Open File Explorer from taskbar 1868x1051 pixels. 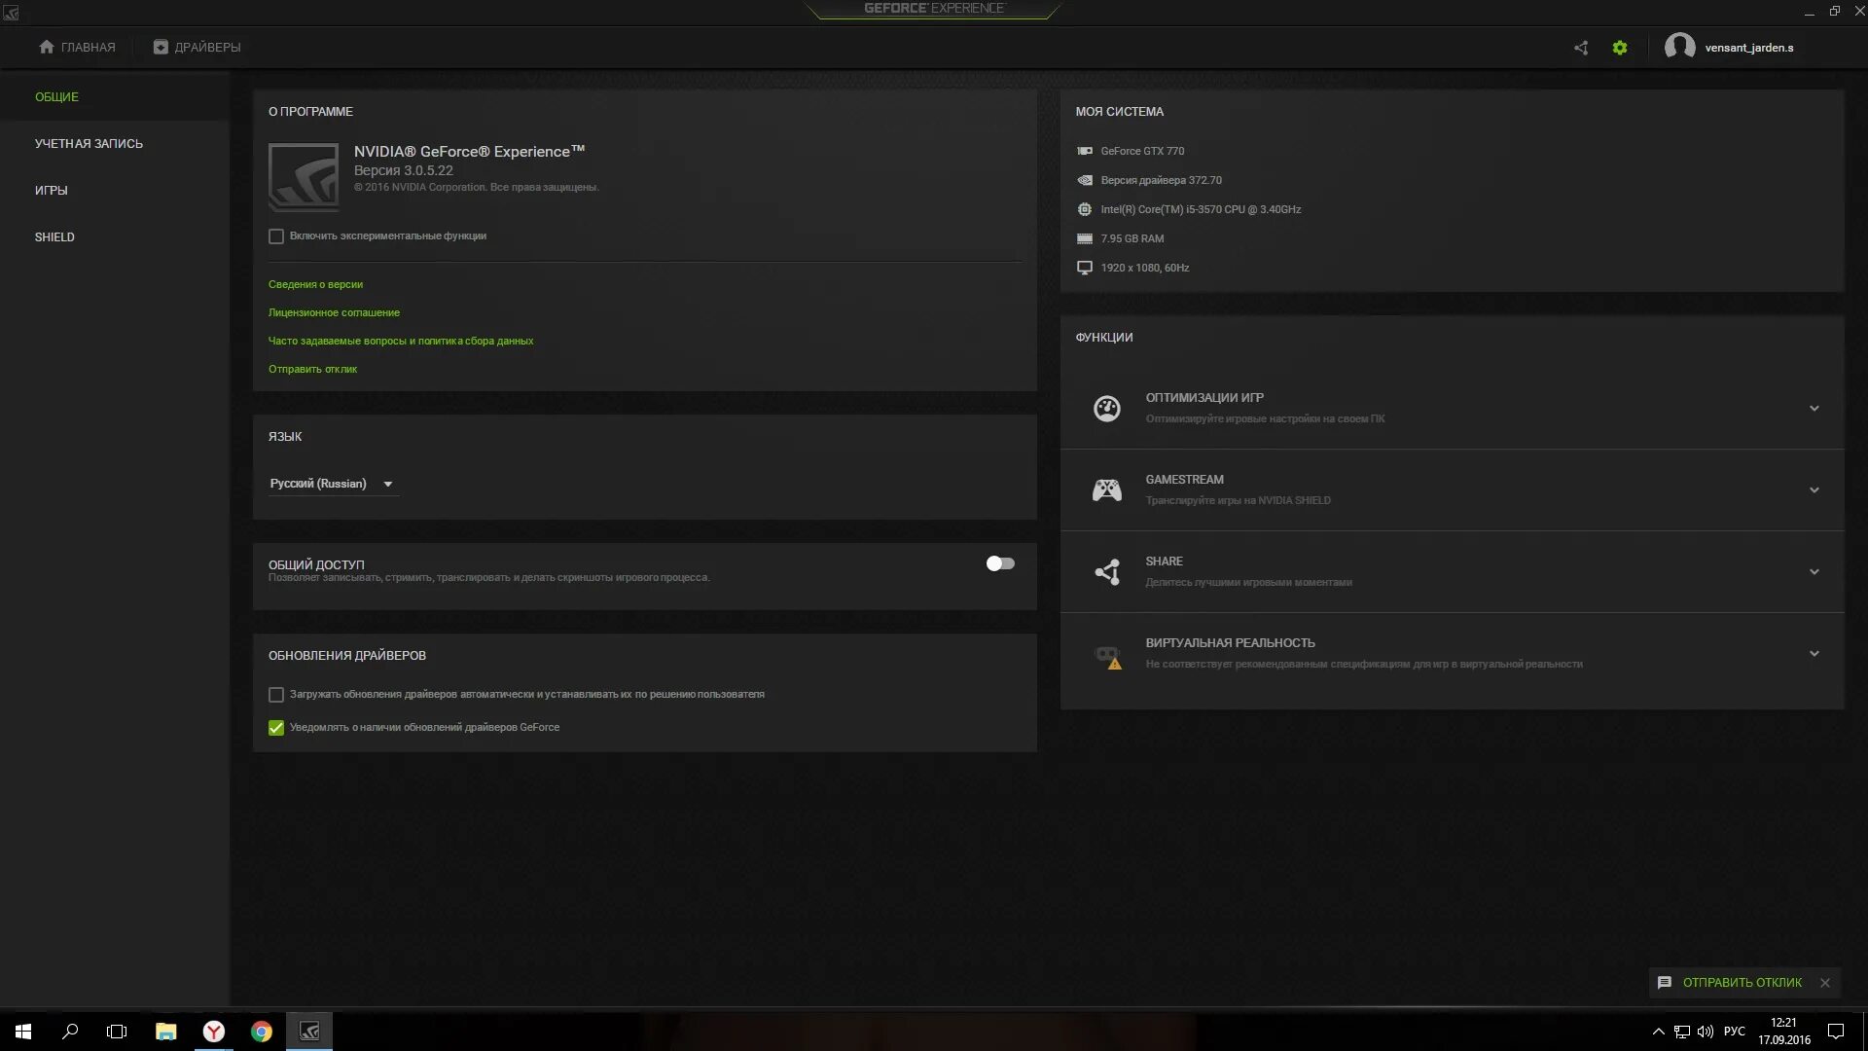[165, 1032]
